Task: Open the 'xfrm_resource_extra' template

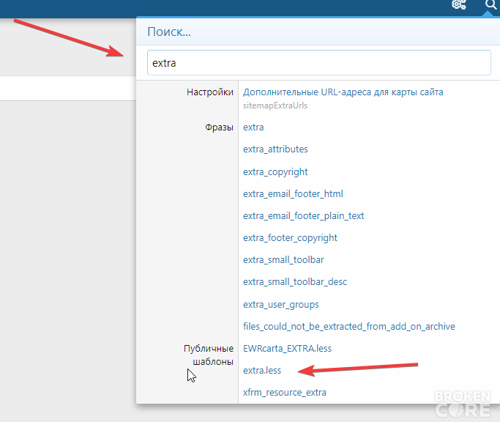Action: [285, 392]
